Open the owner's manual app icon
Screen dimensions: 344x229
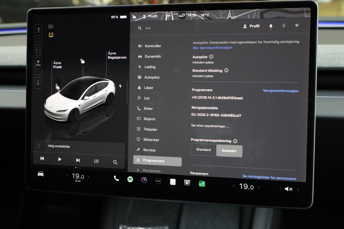point(173,182)
